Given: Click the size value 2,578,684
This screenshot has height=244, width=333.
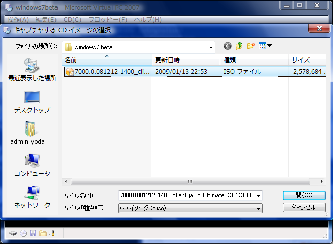Looking at the screenshot, I should coord(307,72).
